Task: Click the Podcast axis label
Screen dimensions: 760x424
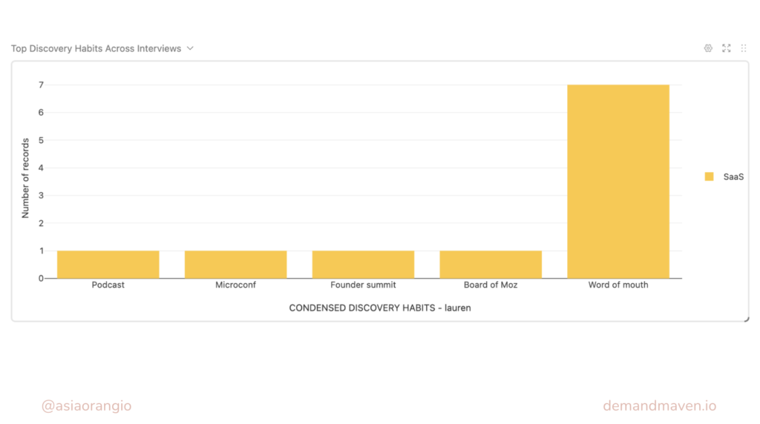Action: coord(108,285)
